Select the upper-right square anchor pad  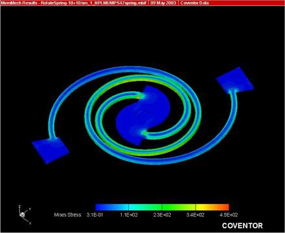tap(235, 80)
